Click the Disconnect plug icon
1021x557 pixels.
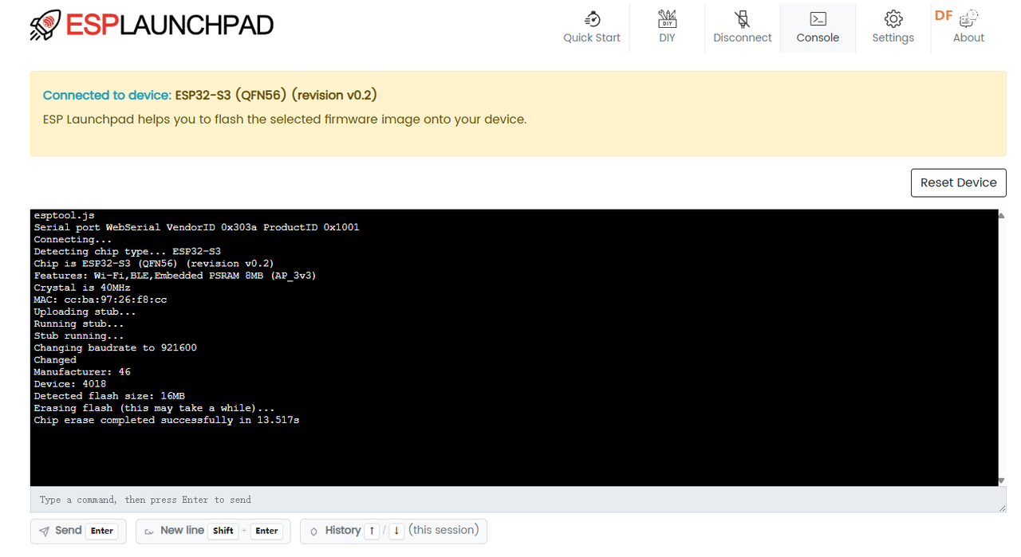743,19
